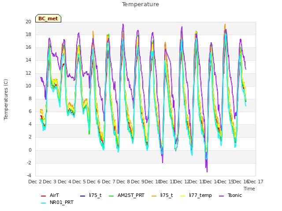Click the Dec 17 x-axis tick
The width and height of the screenshot is (282, 211).
pyautogui.click(x=256, y=182)
